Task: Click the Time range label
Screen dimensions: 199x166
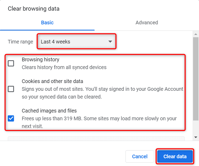Action: (20, 42)
